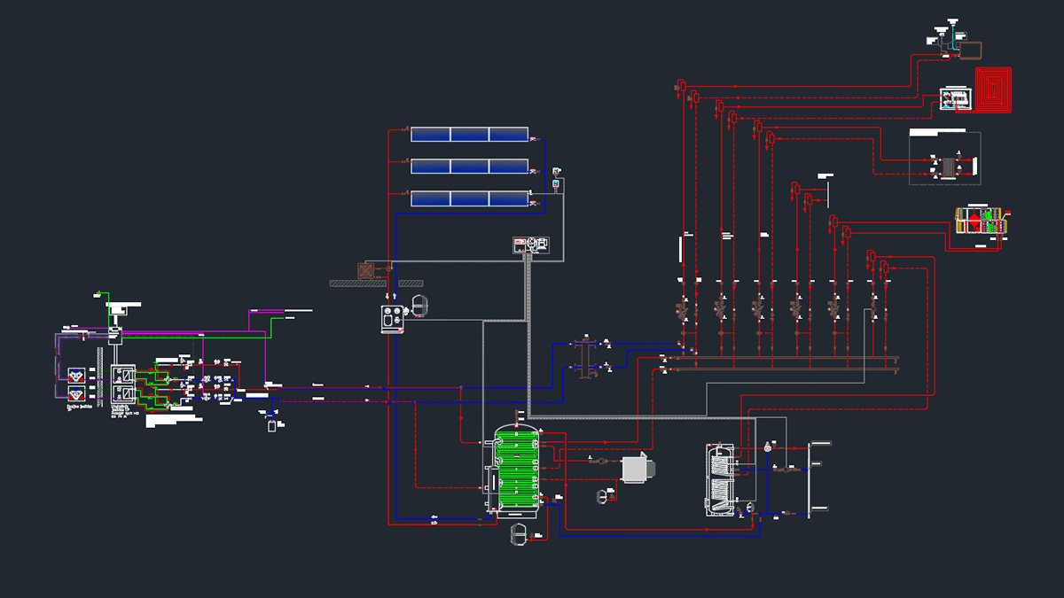Pick the bottom solar collector panel
Image resolution: width=1064 pixels, height=598 pixels.
pos(469,198)
